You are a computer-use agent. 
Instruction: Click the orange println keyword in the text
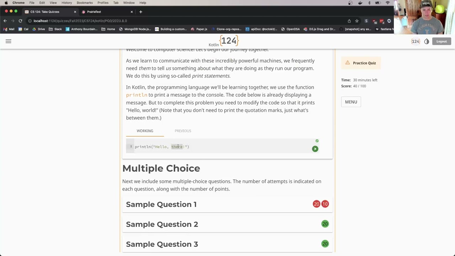136,95
